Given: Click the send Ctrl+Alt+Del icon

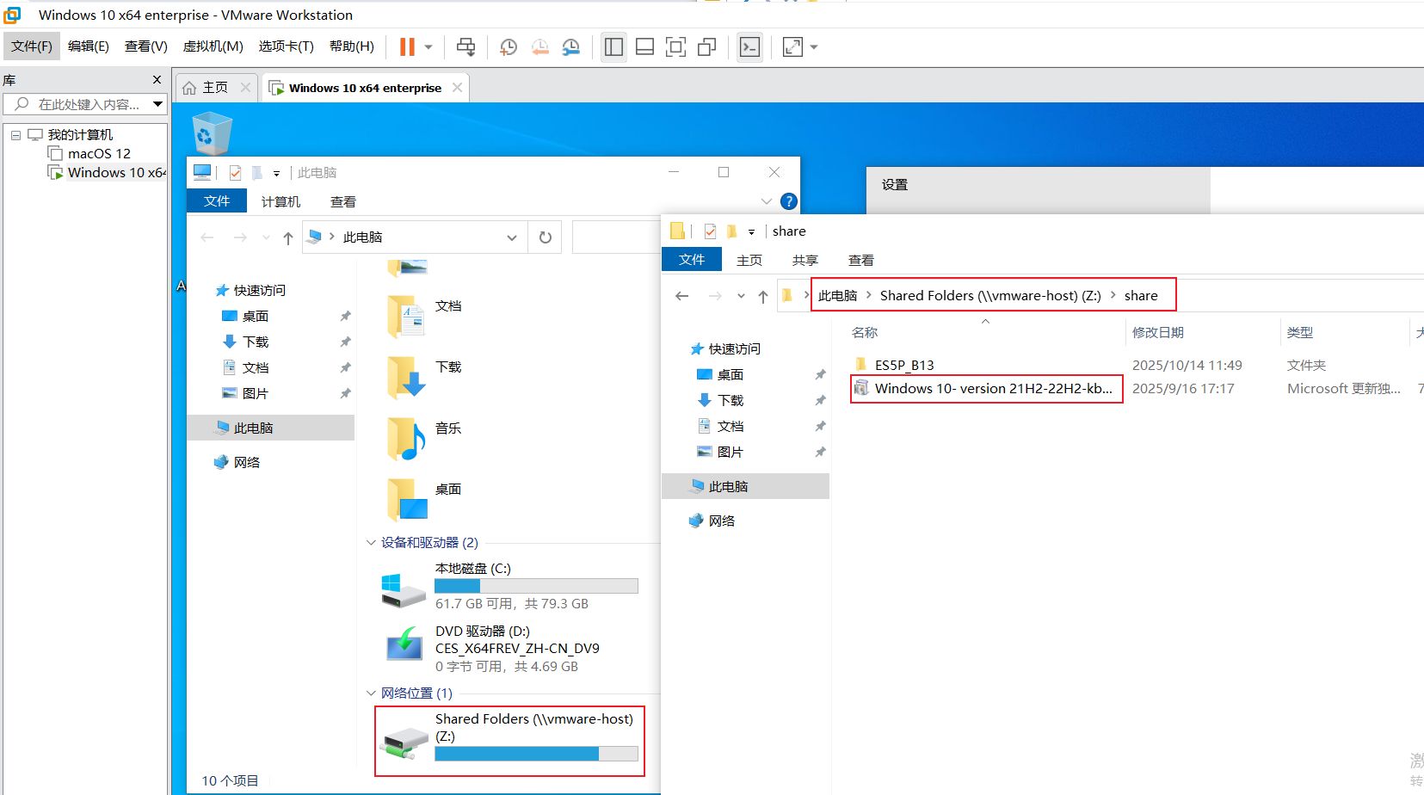Looking at the screenshot, I should coord(465,47).
